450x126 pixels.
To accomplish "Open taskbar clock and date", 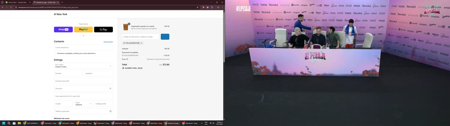I will point(220,123).
